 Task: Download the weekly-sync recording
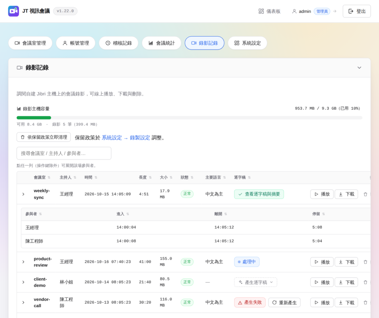(x=346, y=194)
